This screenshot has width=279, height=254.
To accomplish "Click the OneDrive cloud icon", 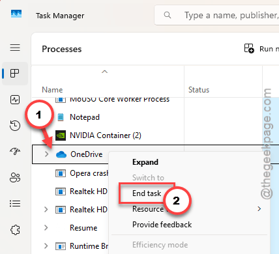I will (x=61, y=154).
